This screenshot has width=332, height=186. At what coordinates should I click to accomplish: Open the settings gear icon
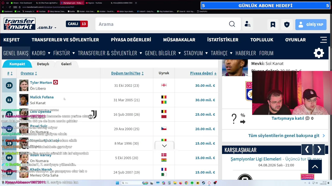click(x=319, y=53)
